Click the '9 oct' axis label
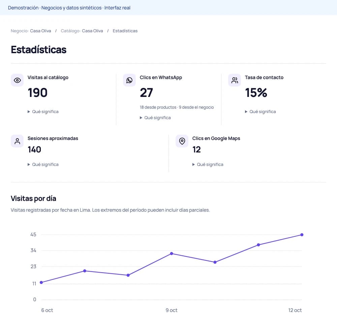The width and height of the screenshot is (337, 313). tap(172, 310)
